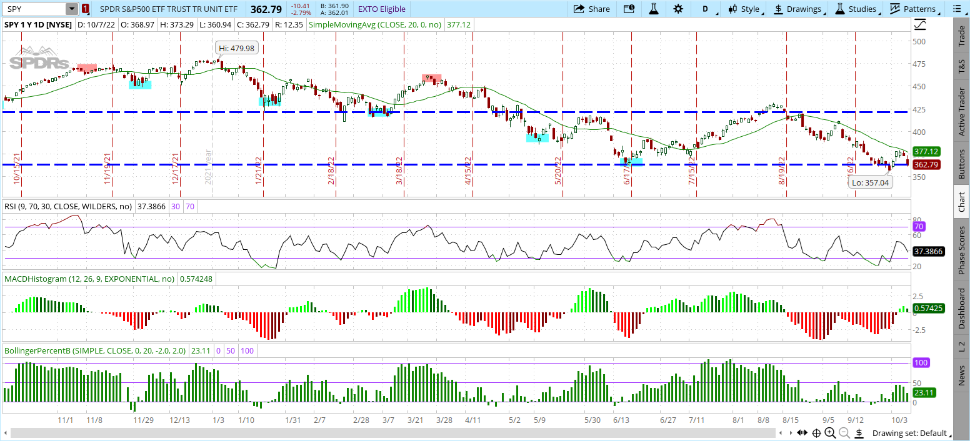Open the Buttons side tab
Image resolution: width=970 pixels, height=441 pixels.
pos(962,165)
